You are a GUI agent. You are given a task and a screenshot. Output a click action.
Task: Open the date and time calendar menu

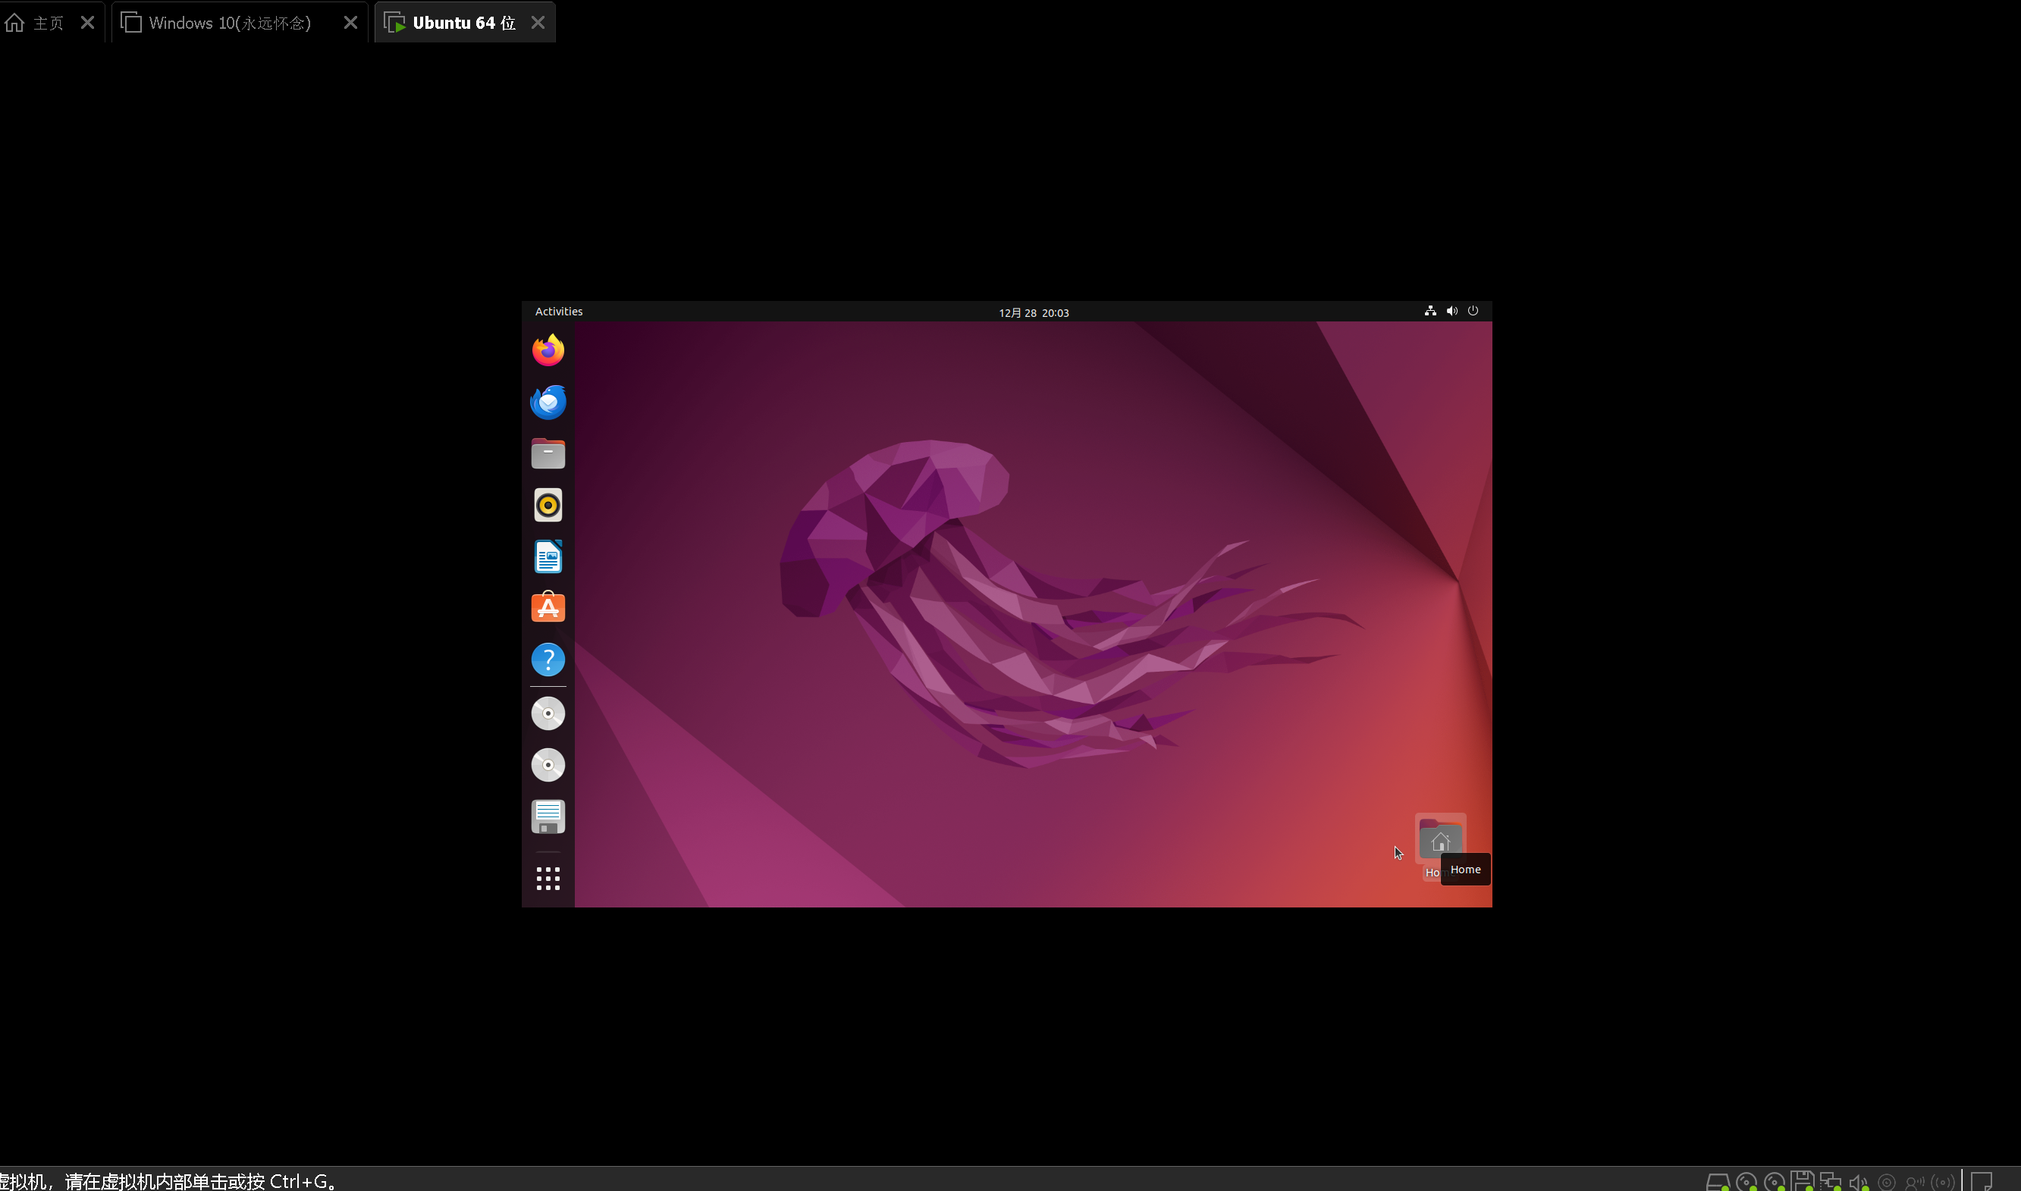click(1033, 312)
